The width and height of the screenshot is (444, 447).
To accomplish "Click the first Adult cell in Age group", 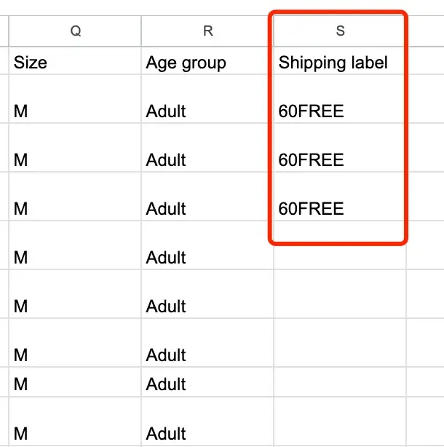I will 207,99.
